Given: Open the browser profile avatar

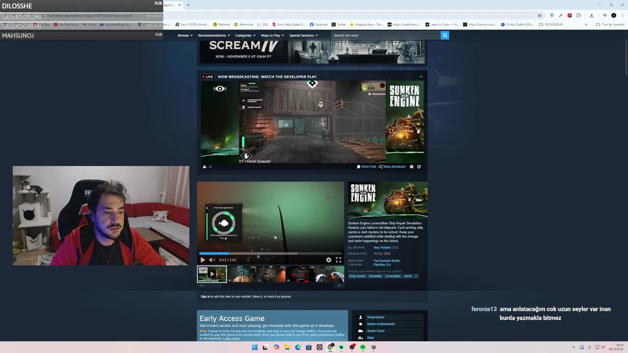Looking at the screenshot, I should click(614, 15).
